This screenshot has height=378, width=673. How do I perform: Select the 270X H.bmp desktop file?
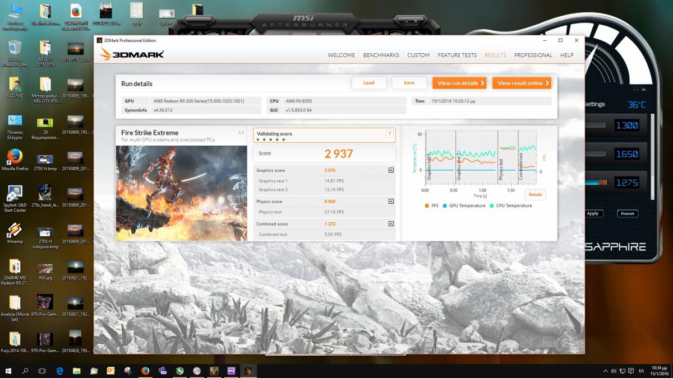click(x=45, y=162)
